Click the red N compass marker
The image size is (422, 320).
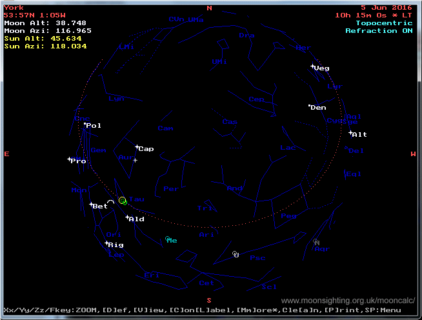209,8
